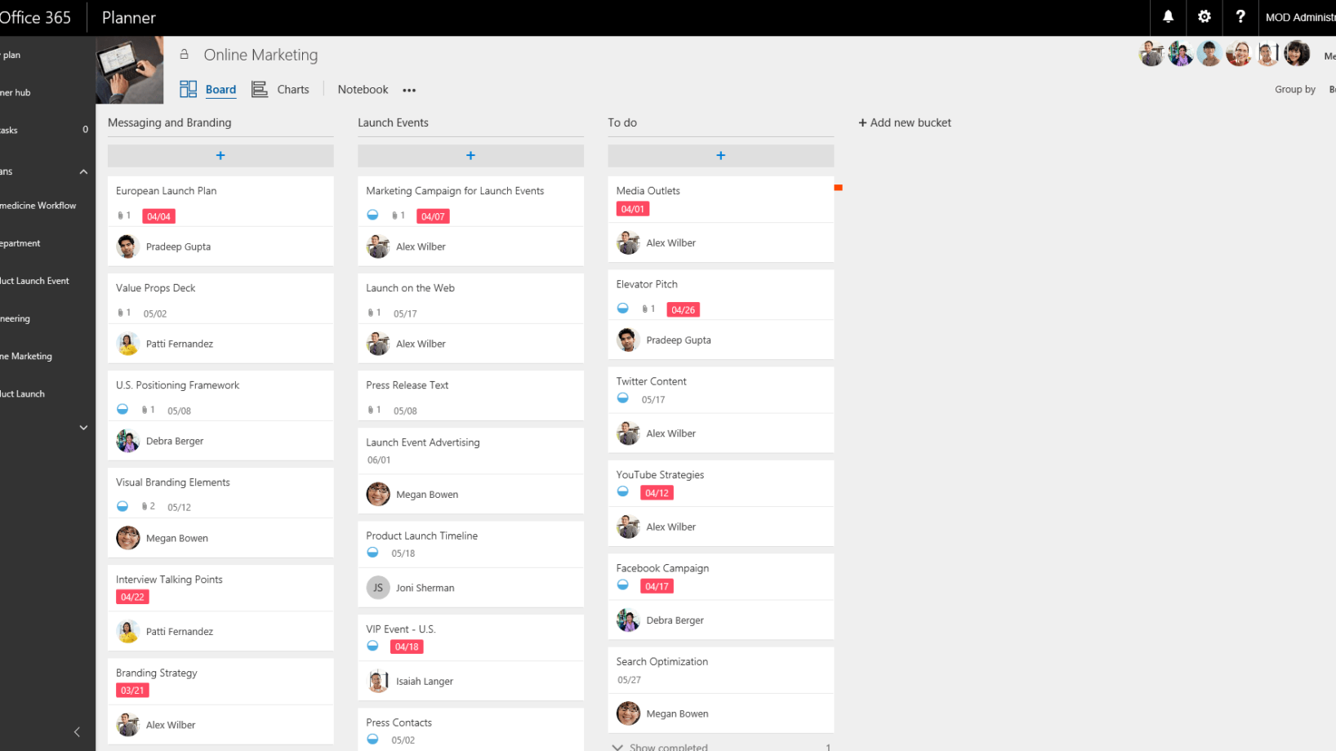Open the Product Launch Event plan in the sidebar
The width and height of the screenshot is (1336, 751).
(x=34, y=281)
